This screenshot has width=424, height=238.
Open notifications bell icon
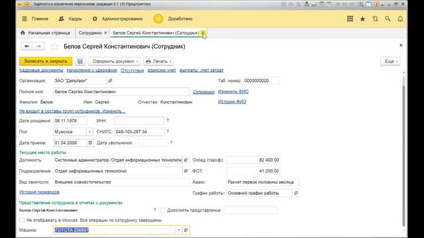click(400, 19)
